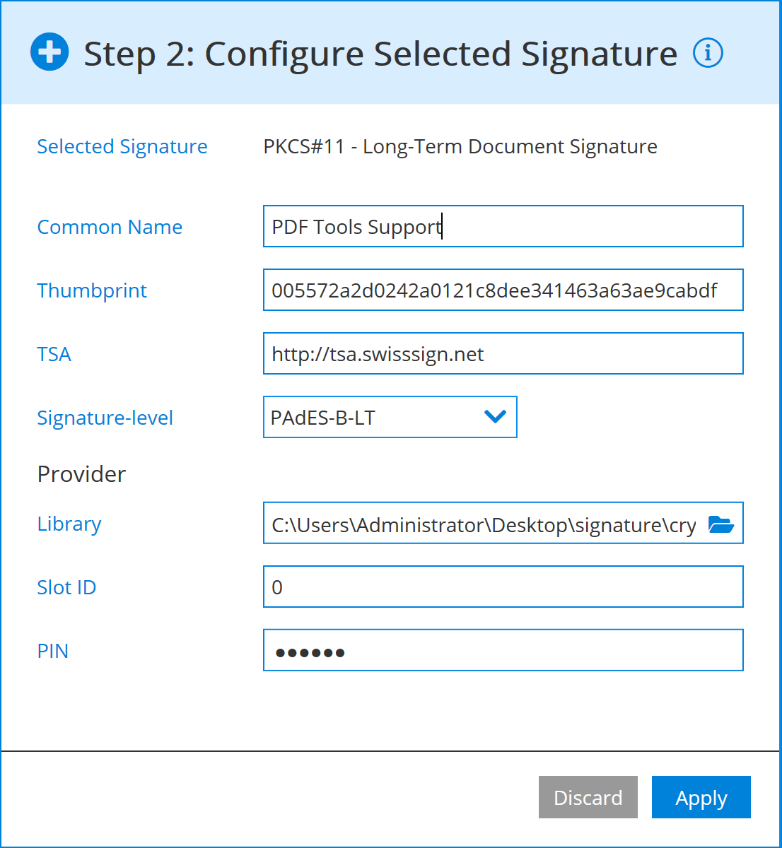This screenshot has width=782, height=848.
Task: Open the TSA field help link
Action: (x=54, y=354)
